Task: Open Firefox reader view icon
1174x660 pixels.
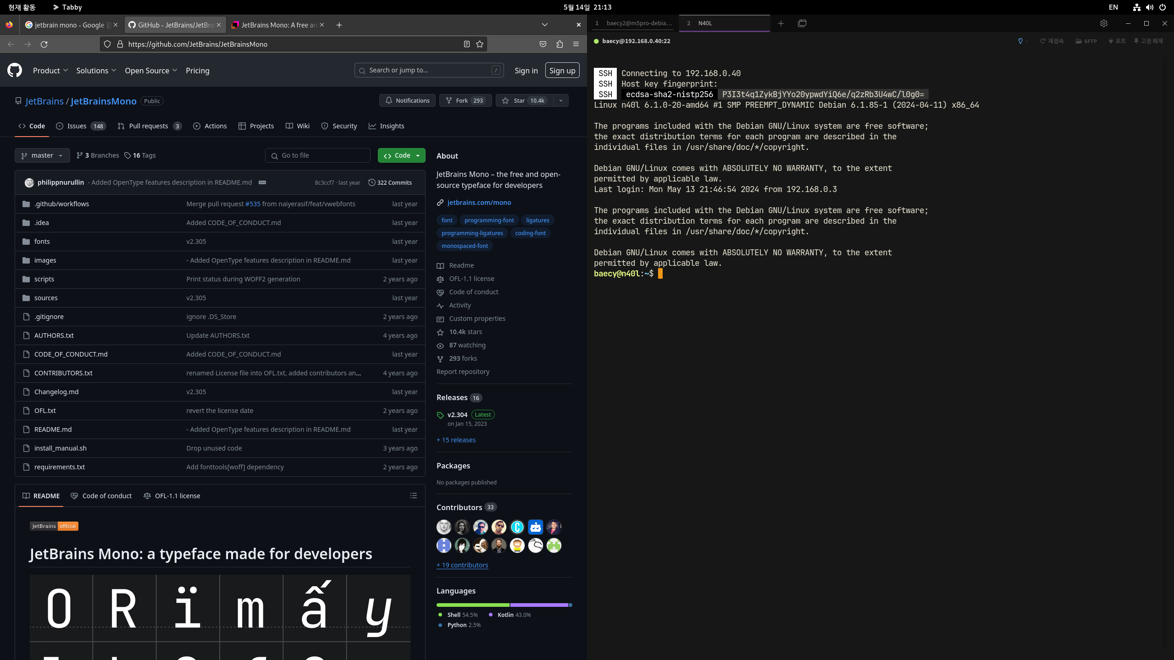Action: click(x=466, y=44)
